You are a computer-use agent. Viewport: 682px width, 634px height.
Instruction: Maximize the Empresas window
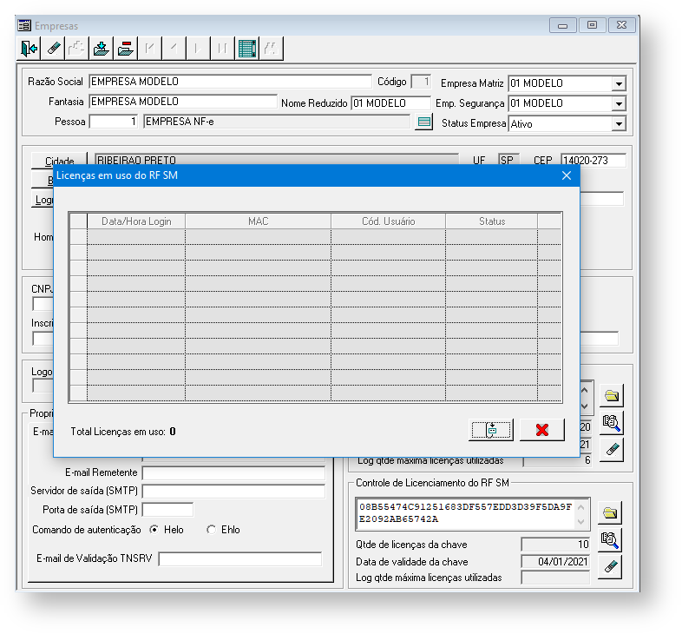pyautogui.click(x=592, y=25)
